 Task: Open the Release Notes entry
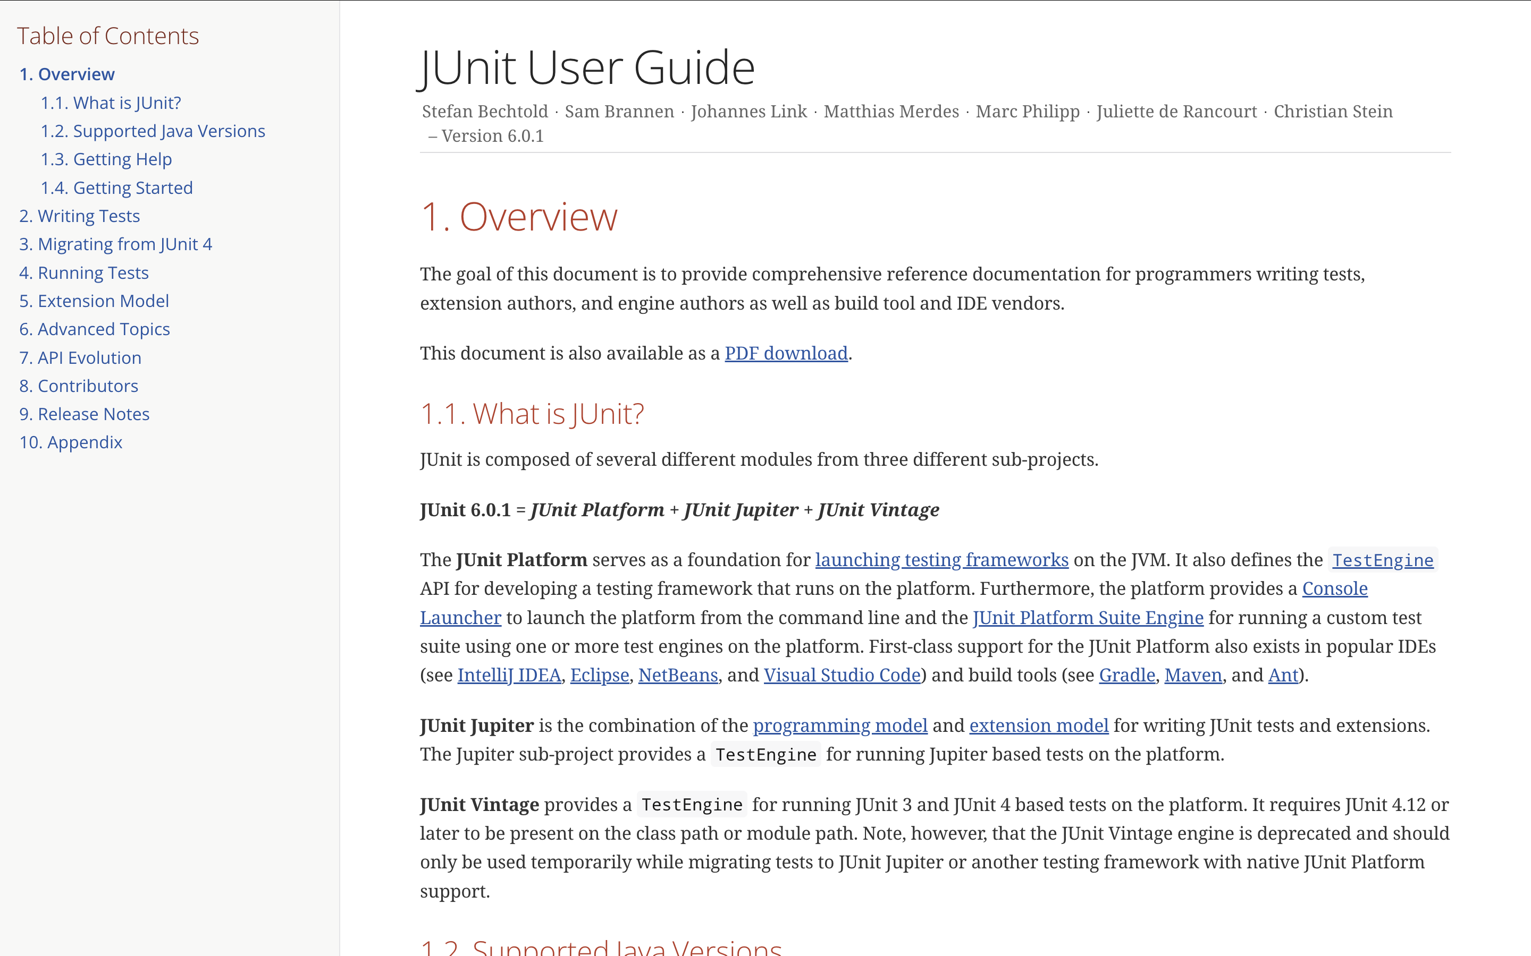(x=84, y=414)
